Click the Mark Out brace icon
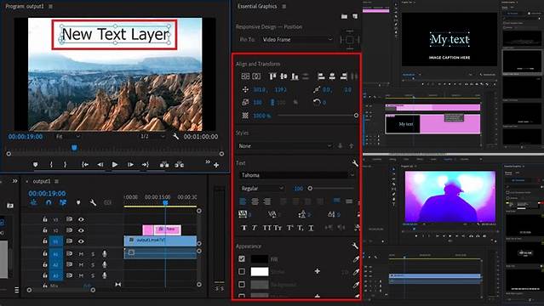The width and height of the screenshot is (544, 306). point(65,165)
